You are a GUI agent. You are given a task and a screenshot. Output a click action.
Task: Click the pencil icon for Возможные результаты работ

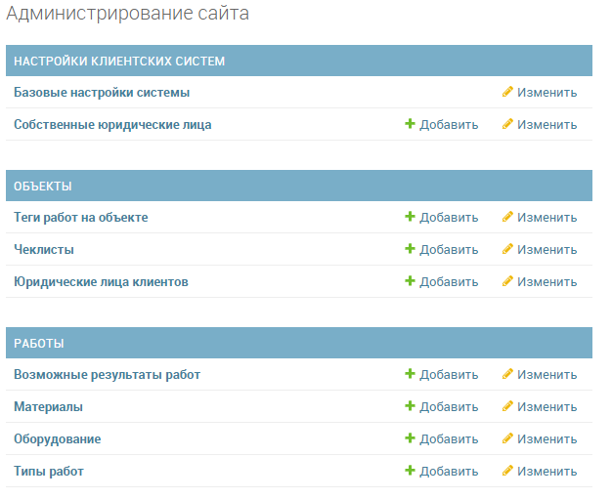click(x=507, y=375)
